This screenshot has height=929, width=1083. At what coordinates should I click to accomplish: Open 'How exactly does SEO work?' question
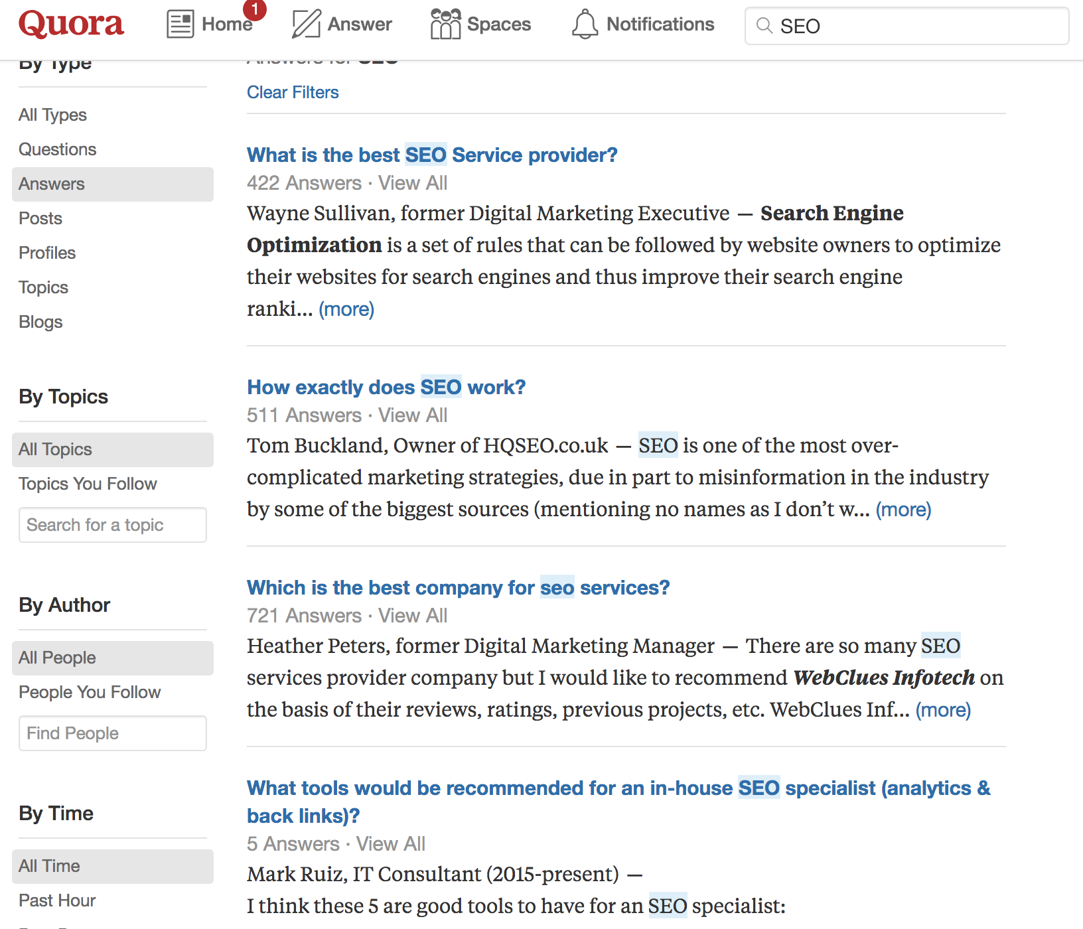tap(386, 387)
